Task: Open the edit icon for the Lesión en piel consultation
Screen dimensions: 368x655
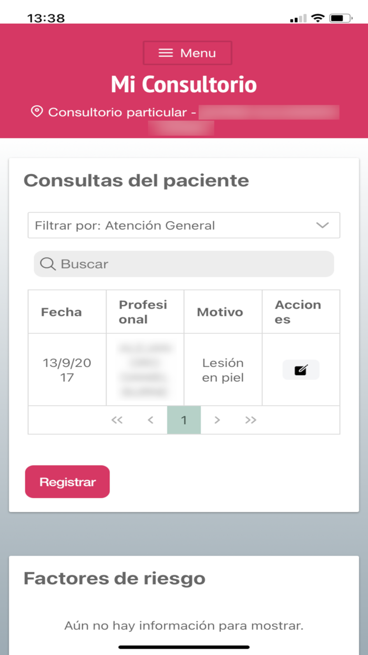Action: pos(300,370)
